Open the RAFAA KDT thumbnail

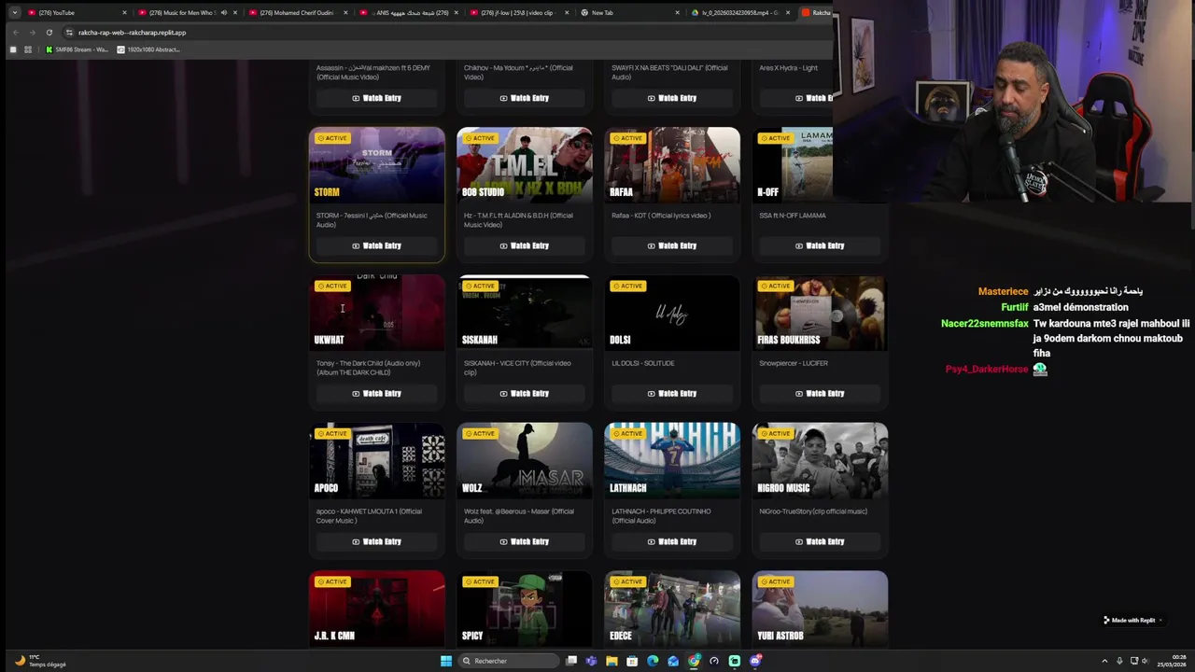click(672, 165)
